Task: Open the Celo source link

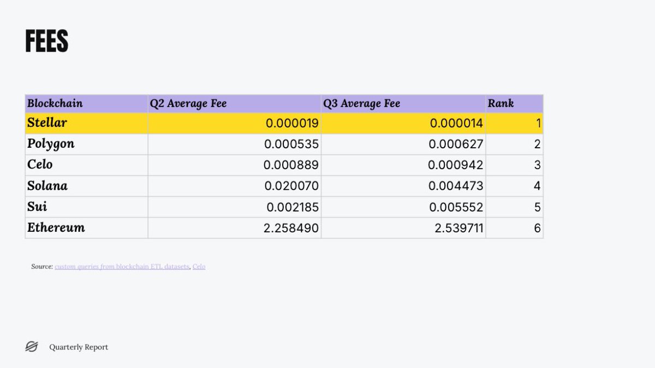Action: coord(199,267)
